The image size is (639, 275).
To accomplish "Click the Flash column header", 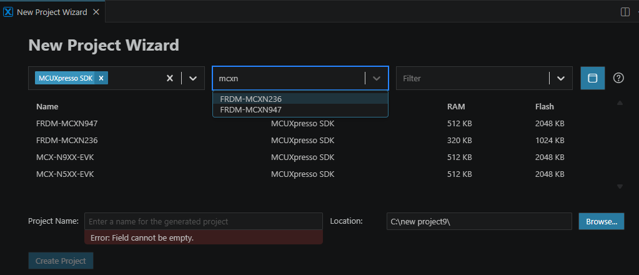I will 545,106.
